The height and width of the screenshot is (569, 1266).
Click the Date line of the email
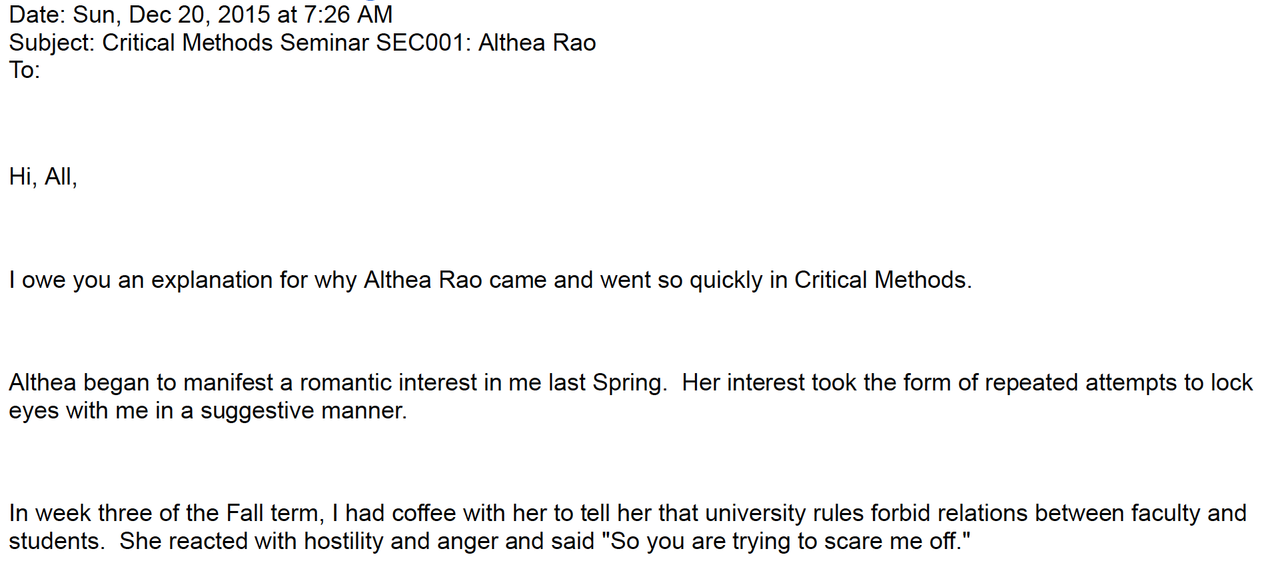[201, 15]
